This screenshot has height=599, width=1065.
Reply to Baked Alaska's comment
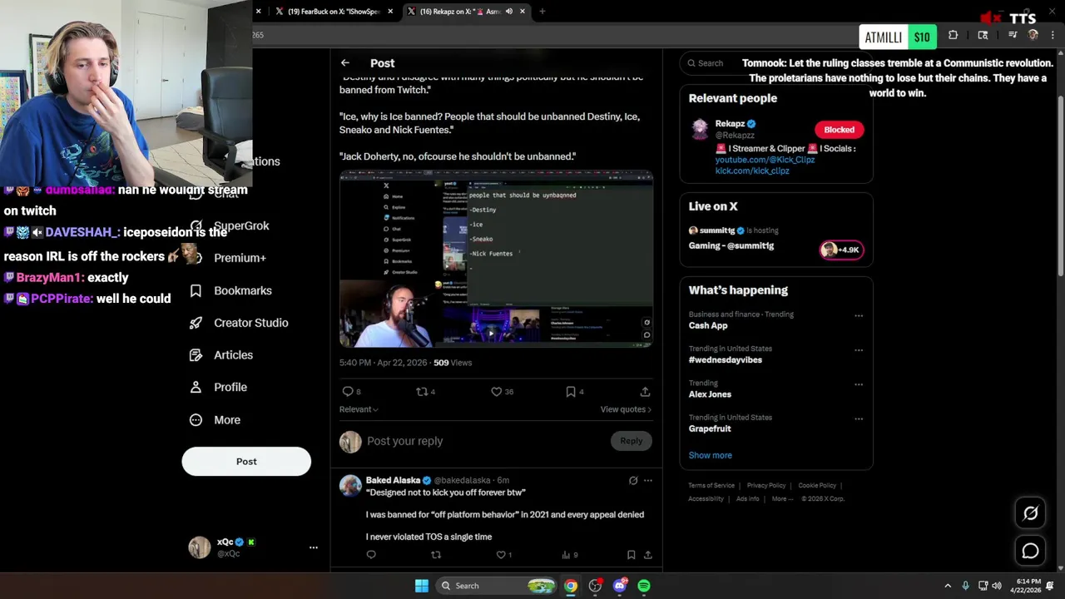(x=371, y=555)
